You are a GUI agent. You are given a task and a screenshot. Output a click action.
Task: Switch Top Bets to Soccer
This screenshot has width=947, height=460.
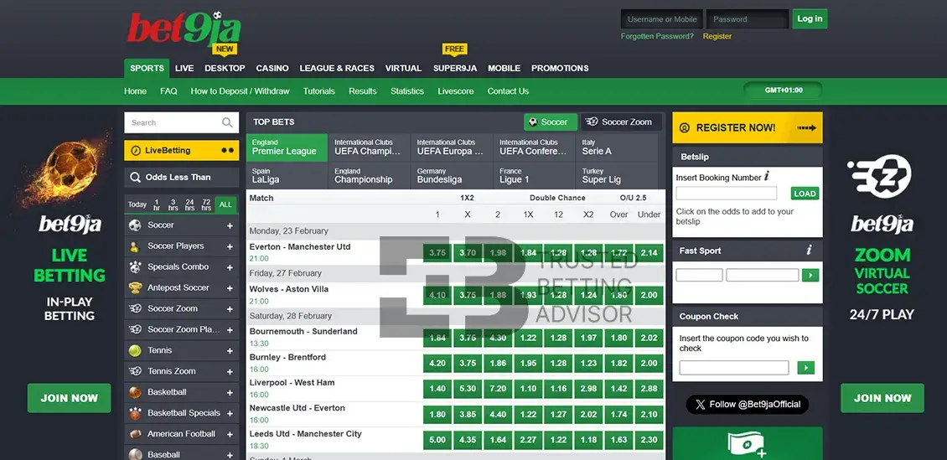pyautogui.click(x=551, y=122)
